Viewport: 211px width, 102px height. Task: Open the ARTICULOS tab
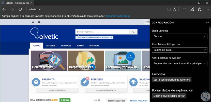pyautogui.click(x=51, y=46)
